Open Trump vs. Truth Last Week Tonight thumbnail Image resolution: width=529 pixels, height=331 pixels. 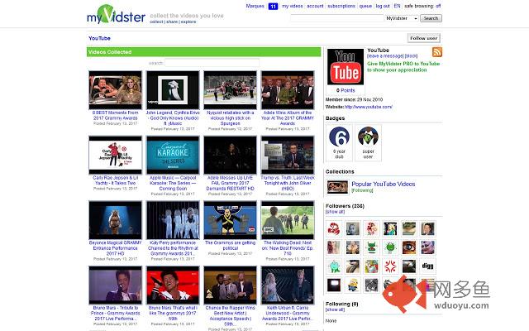[288, 155]
